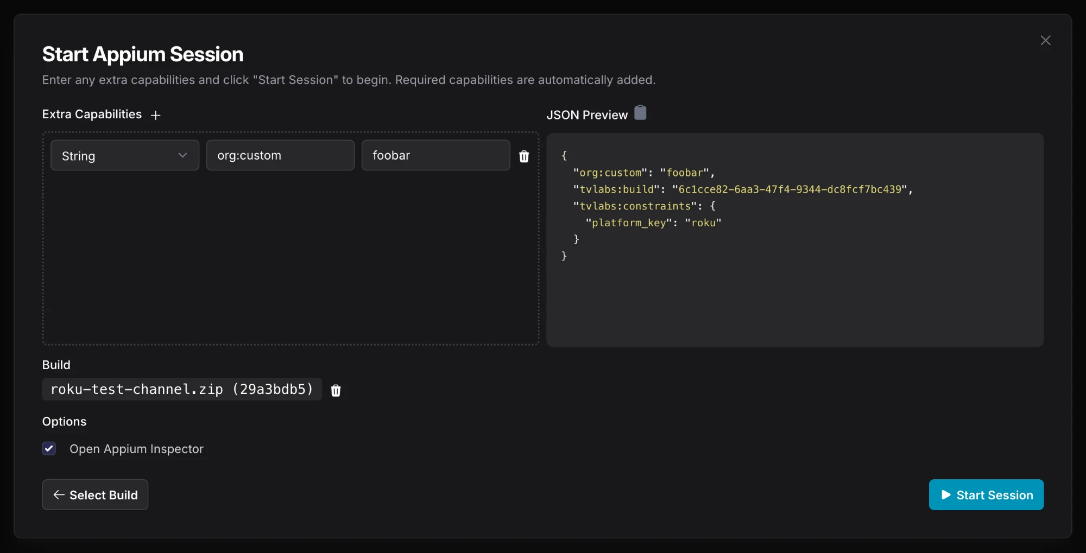Copy the JSON preview to the clipboard

(x=640, y=113)
